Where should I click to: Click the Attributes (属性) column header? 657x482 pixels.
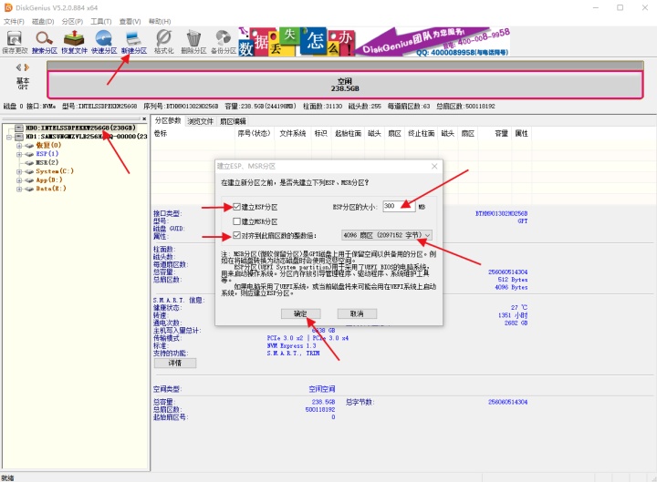click(521, 133)
